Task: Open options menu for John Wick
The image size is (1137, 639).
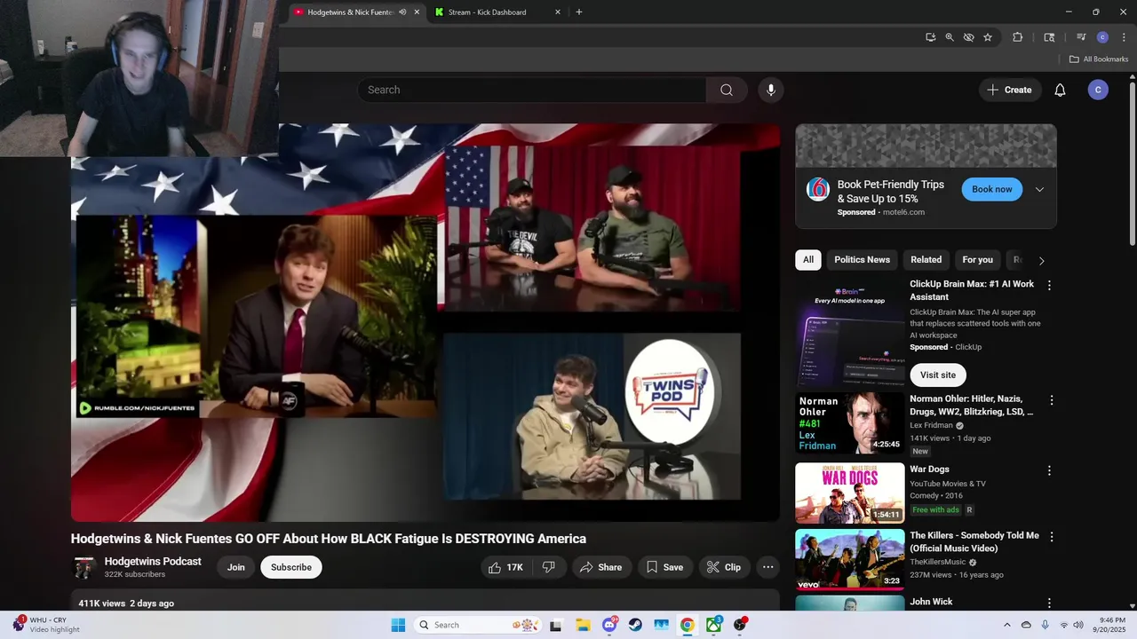Action: 1049,603
